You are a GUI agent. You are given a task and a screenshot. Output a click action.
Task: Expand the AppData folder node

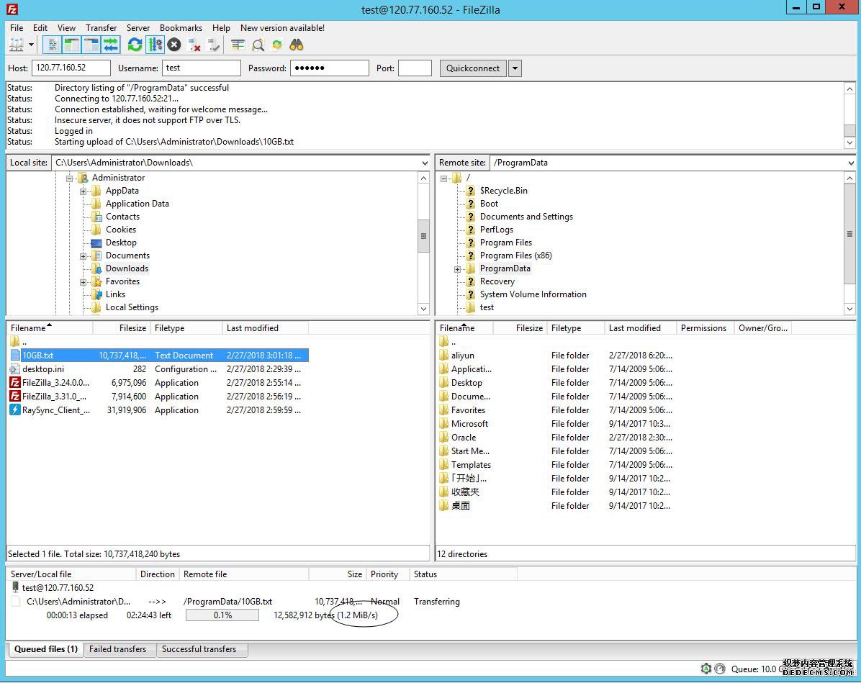click(x=84, y=191)
